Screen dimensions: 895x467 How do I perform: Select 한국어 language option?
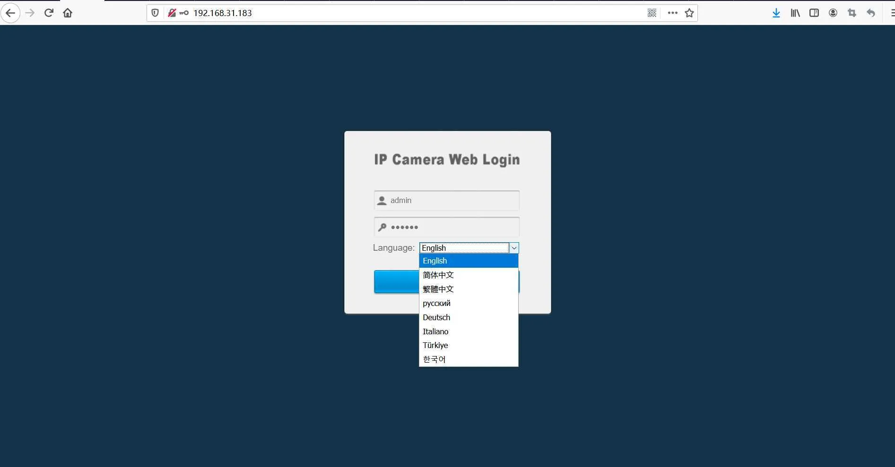[x=469, y=359]
